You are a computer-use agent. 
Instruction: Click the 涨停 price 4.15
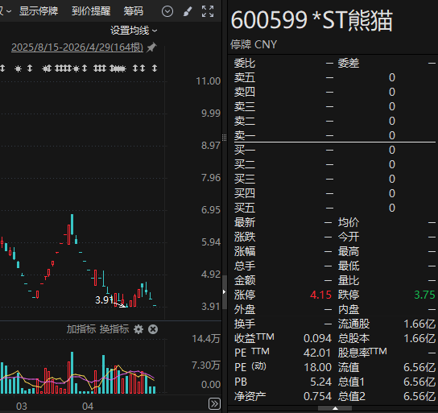[x=320, y=295]
